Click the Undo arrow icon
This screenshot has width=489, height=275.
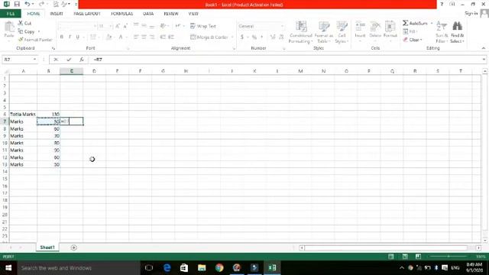tap(28, 4)
